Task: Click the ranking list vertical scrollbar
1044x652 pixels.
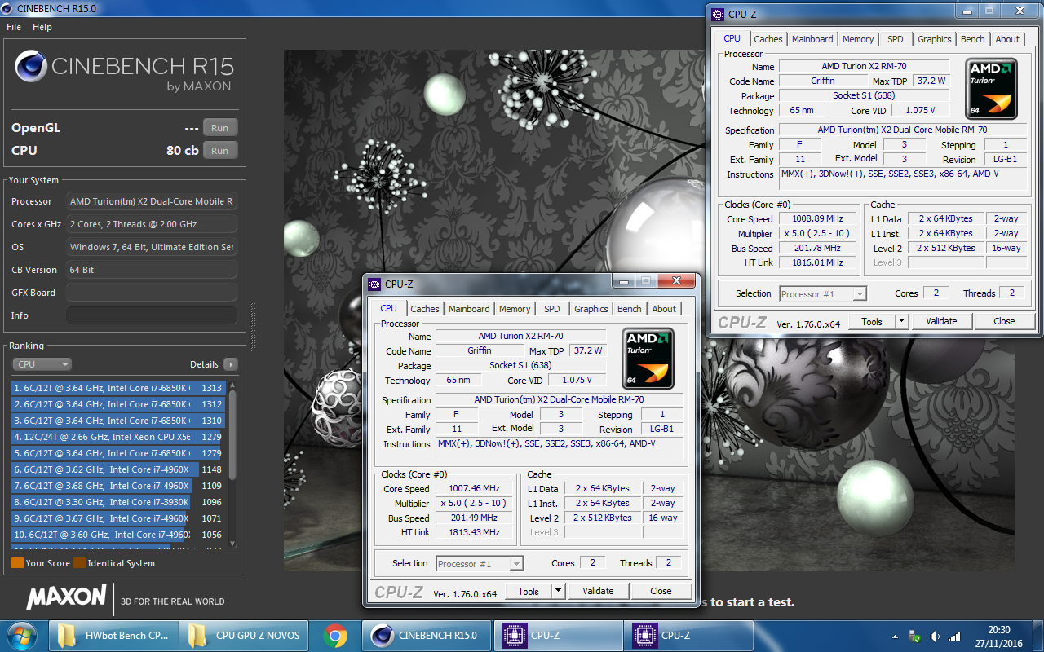Action: (x=232, y=465)
